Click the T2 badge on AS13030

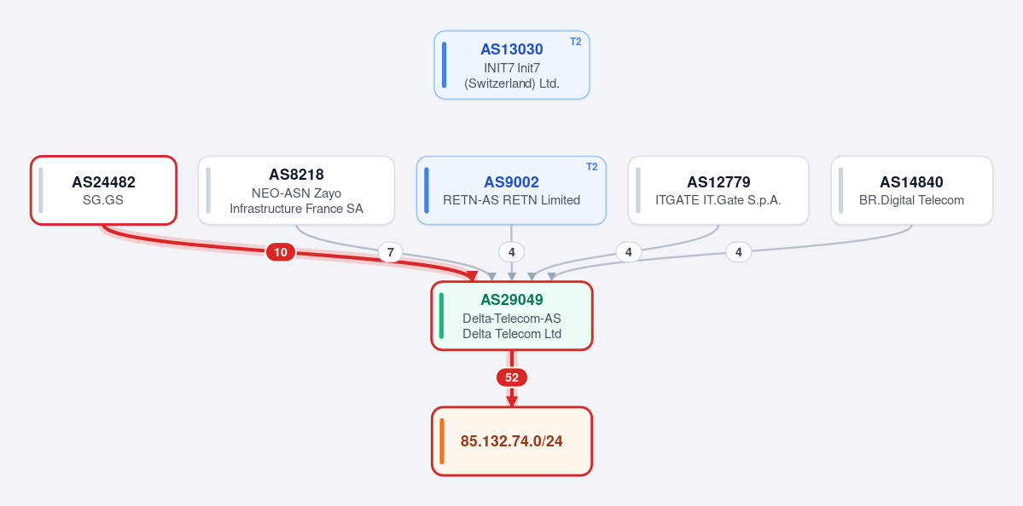pos(575,42)
